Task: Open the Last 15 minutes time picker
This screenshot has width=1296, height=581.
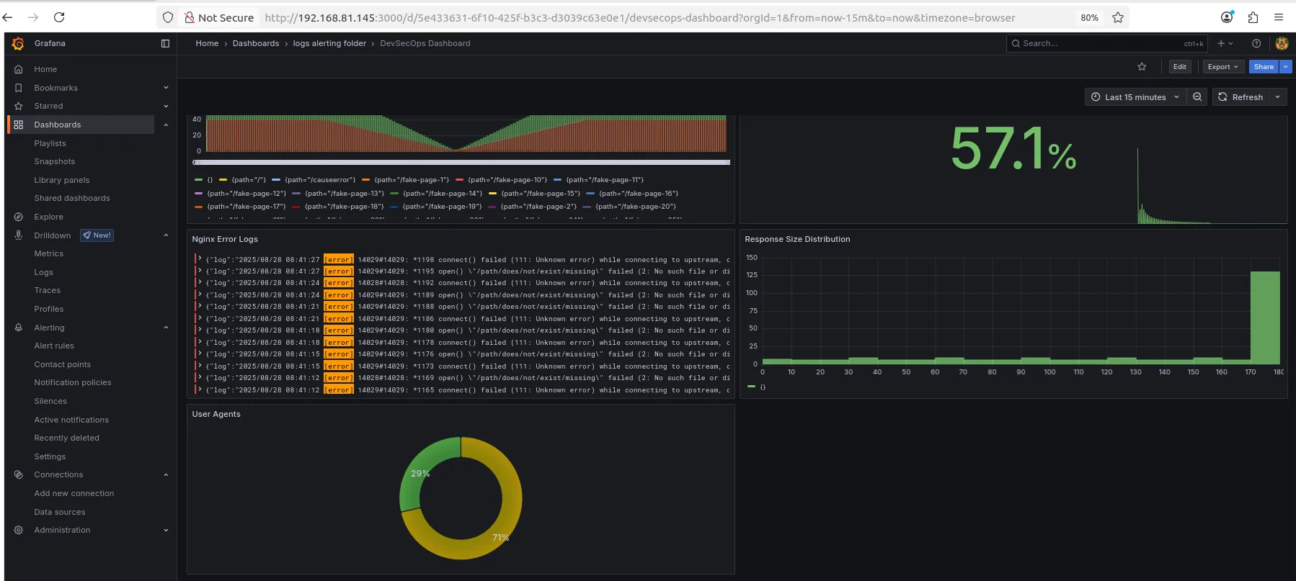Action: [1135, 97]
